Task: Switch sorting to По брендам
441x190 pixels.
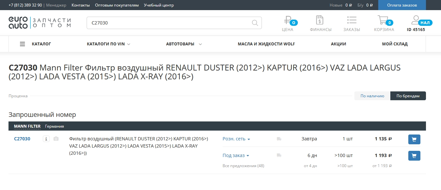Action: [x=408, y=96]
